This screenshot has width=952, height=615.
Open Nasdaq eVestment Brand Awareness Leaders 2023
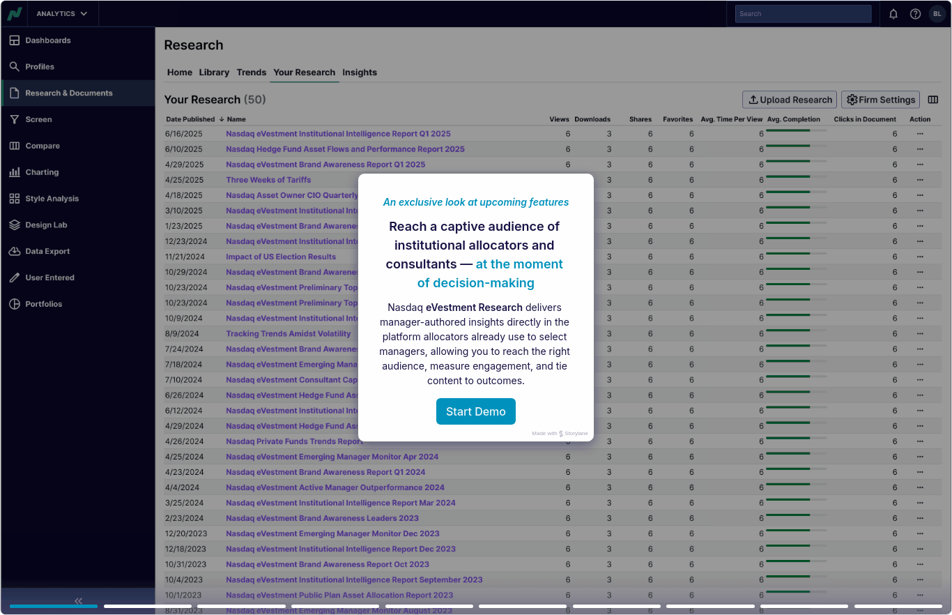[322, 518]
